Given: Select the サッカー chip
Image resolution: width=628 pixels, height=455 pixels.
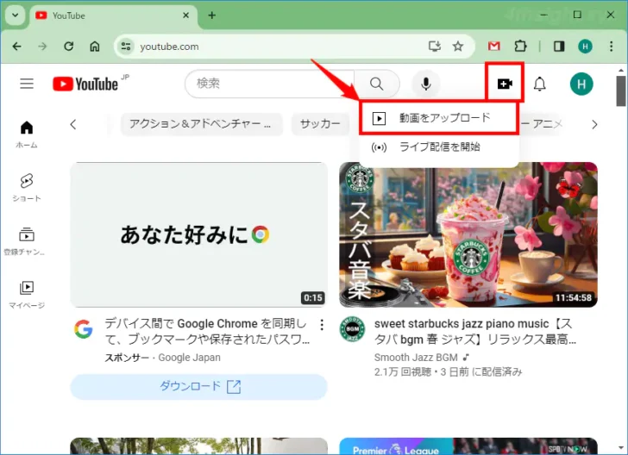Looking at the screenshot, I should point(320,124).
